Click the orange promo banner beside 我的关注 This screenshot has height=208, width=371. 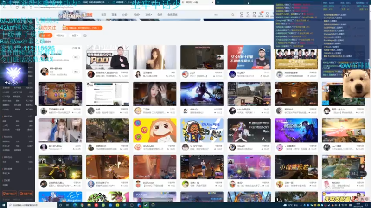(x=83, y=28)
